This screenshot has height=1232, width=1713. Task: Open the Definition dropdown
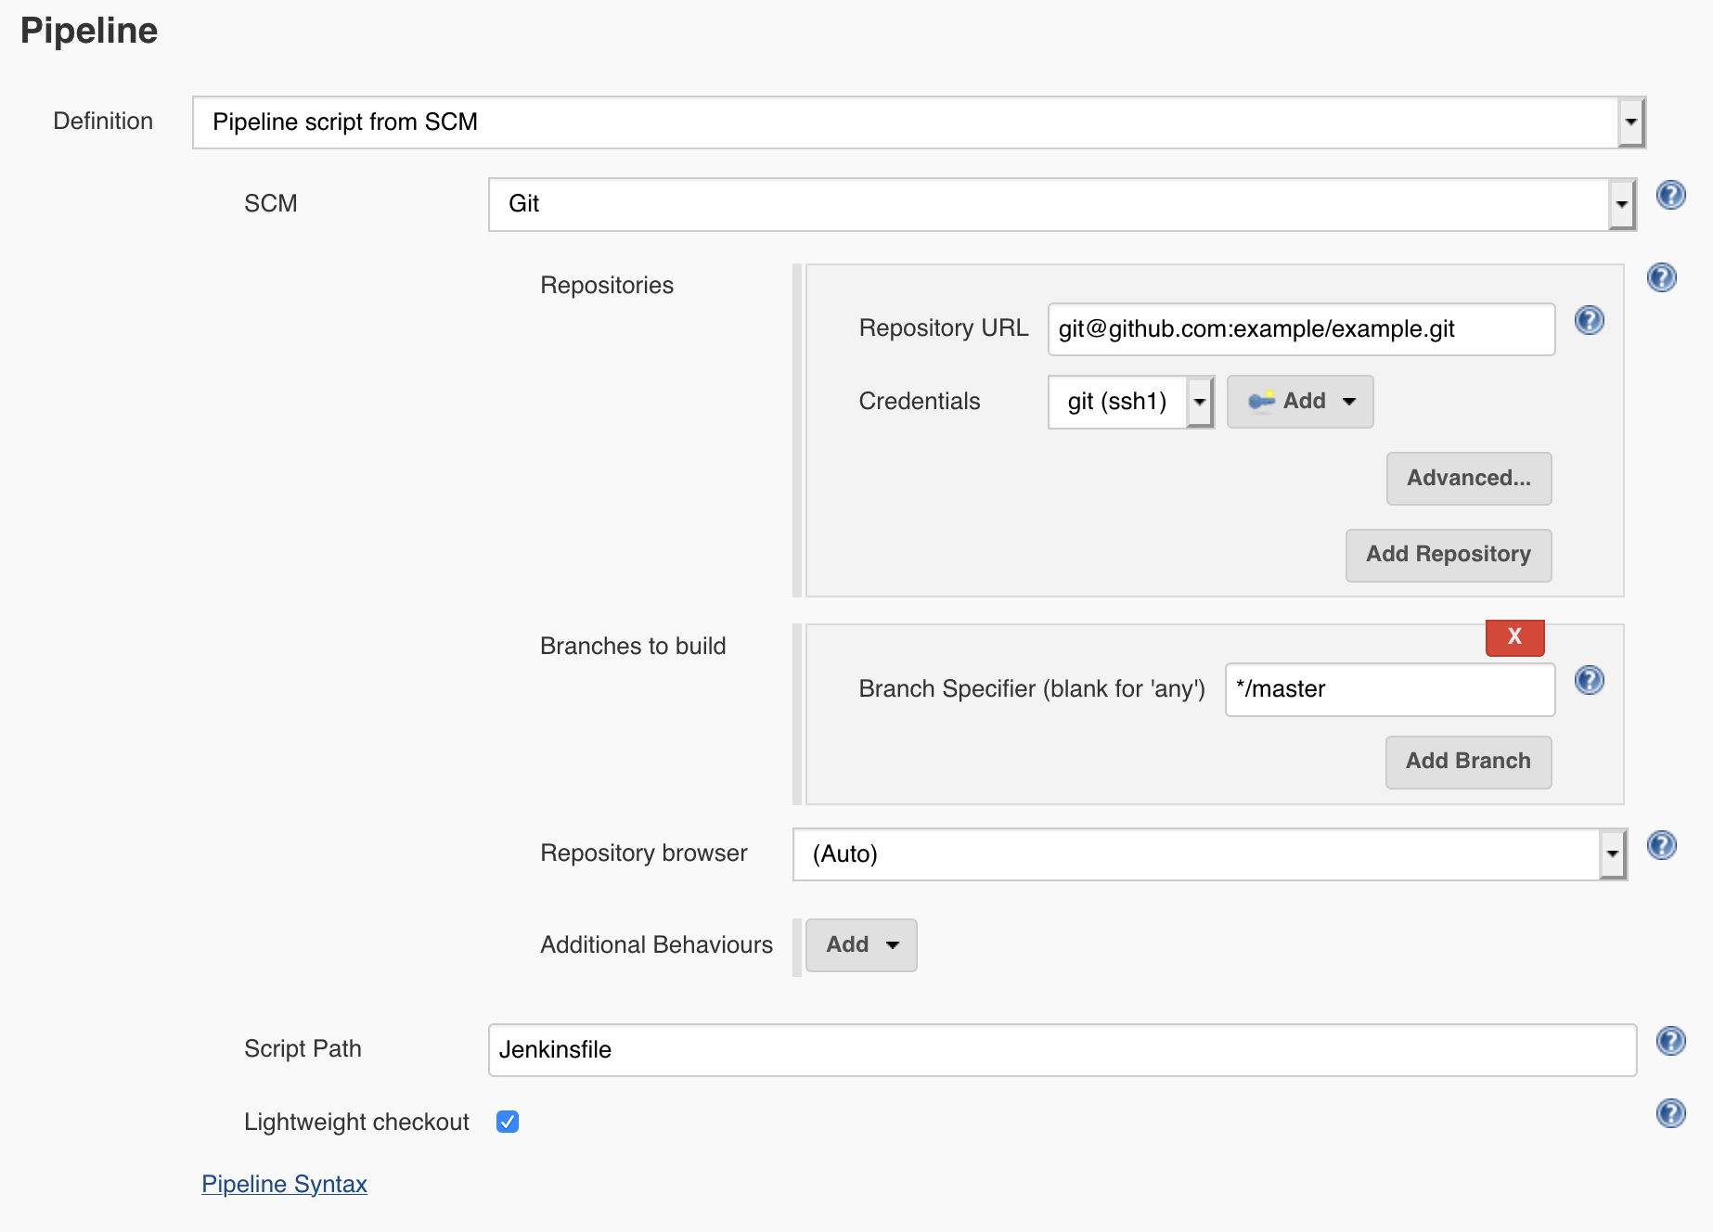click(1631, 122)
